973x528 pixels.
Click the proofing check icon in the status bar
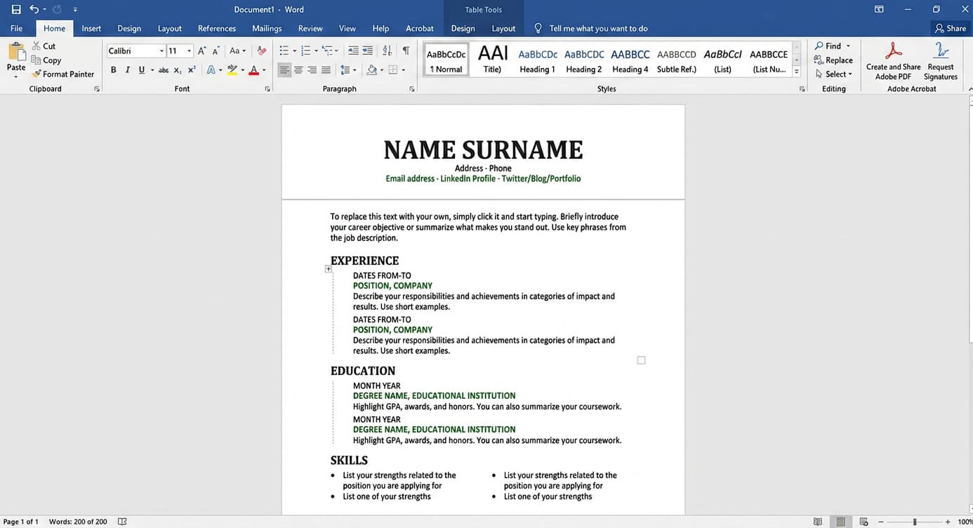(x=123, y=522)
